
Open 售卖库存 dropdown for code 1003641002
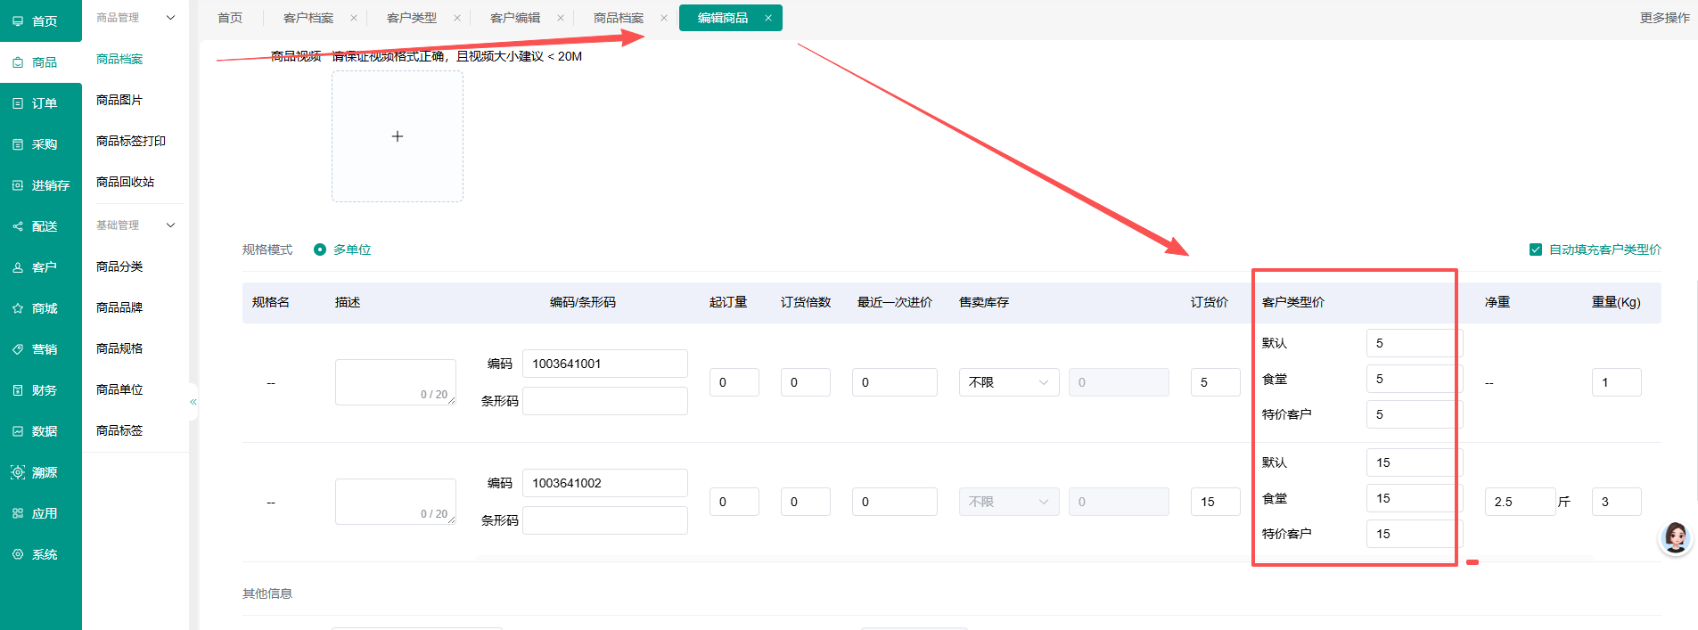click(x=1009, y=502)
